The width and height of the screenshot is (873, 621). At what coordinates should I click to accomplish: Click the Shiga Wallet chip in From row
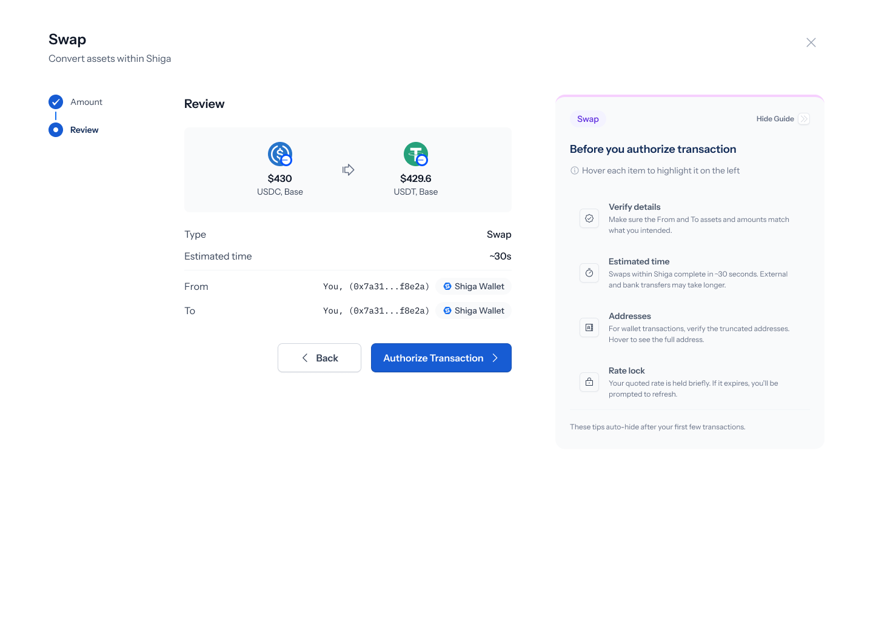(473, 286)
